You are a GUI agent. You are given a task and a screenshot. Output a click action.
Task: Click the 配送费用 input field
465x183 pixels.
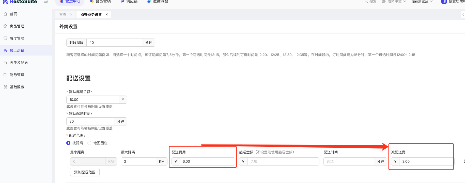207,161
